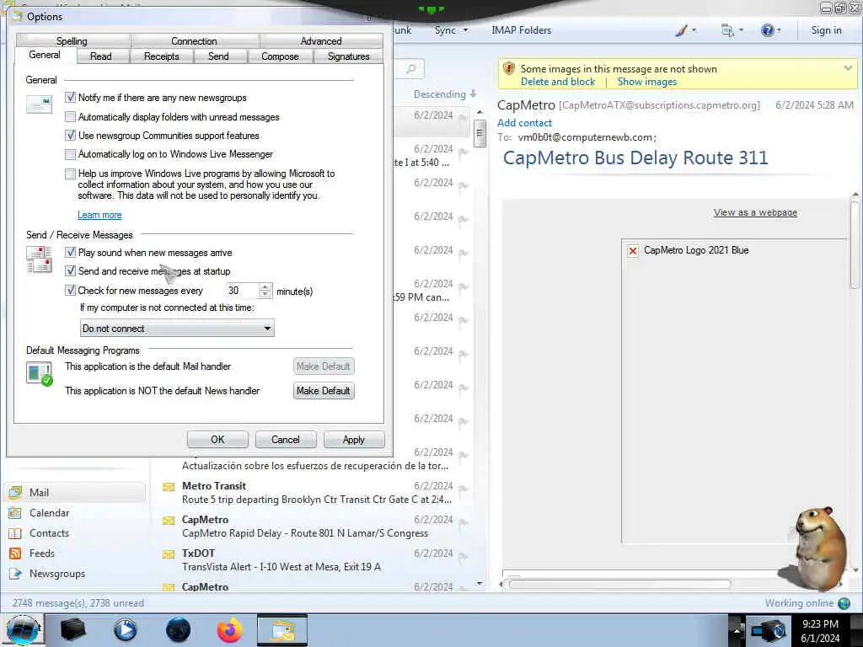The image size is (863, 647).
Task: Open Windows Media Player from taskbar
Action: [x=125, y=630]
